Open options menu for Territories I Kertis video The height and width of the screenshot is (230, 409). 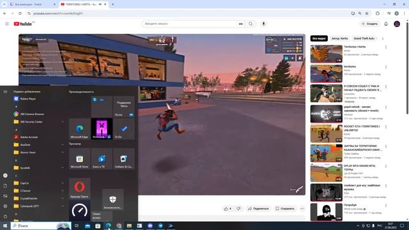click(386, 47)
